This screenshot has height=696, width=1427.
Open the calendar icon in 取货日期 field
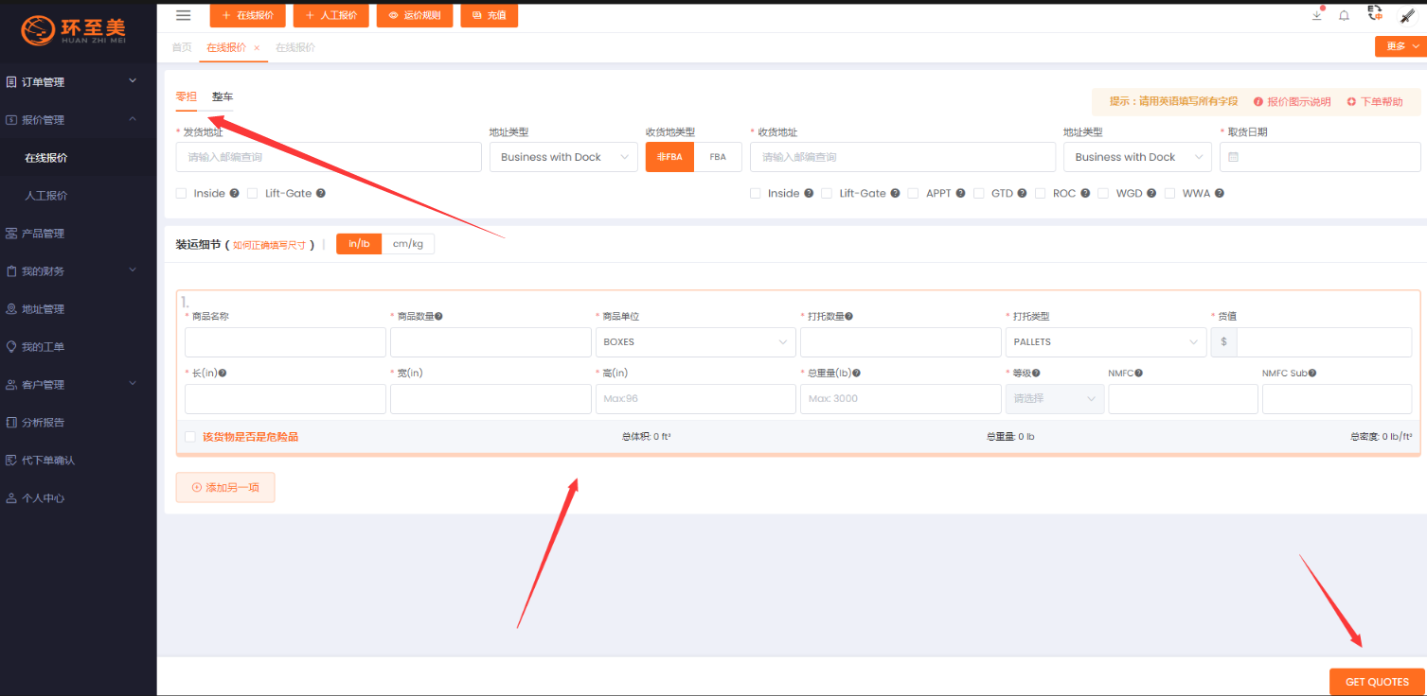(1234, 157)
